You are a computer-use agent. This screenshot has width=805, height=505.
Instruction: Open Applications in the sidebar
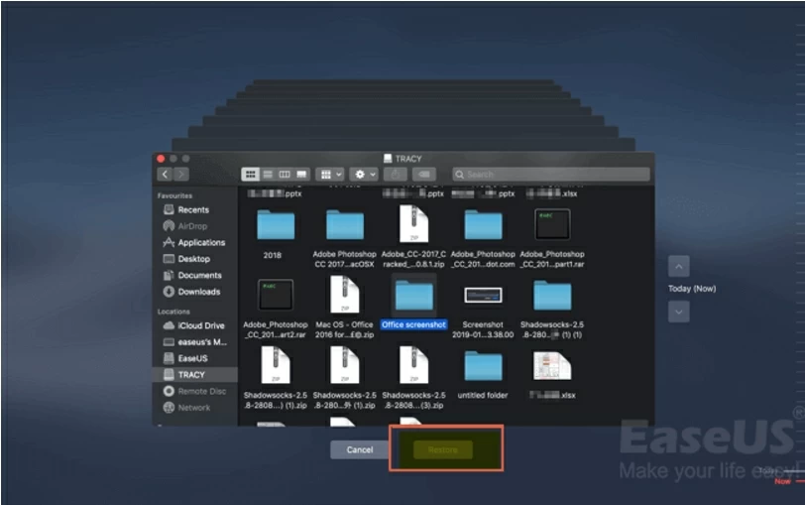[200, 243]
